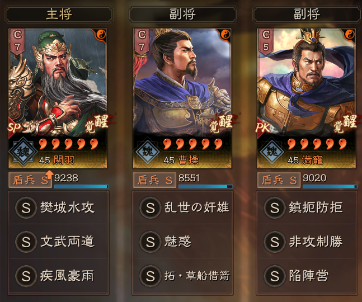Select the 関羽 general card portrait

[58, 98]
